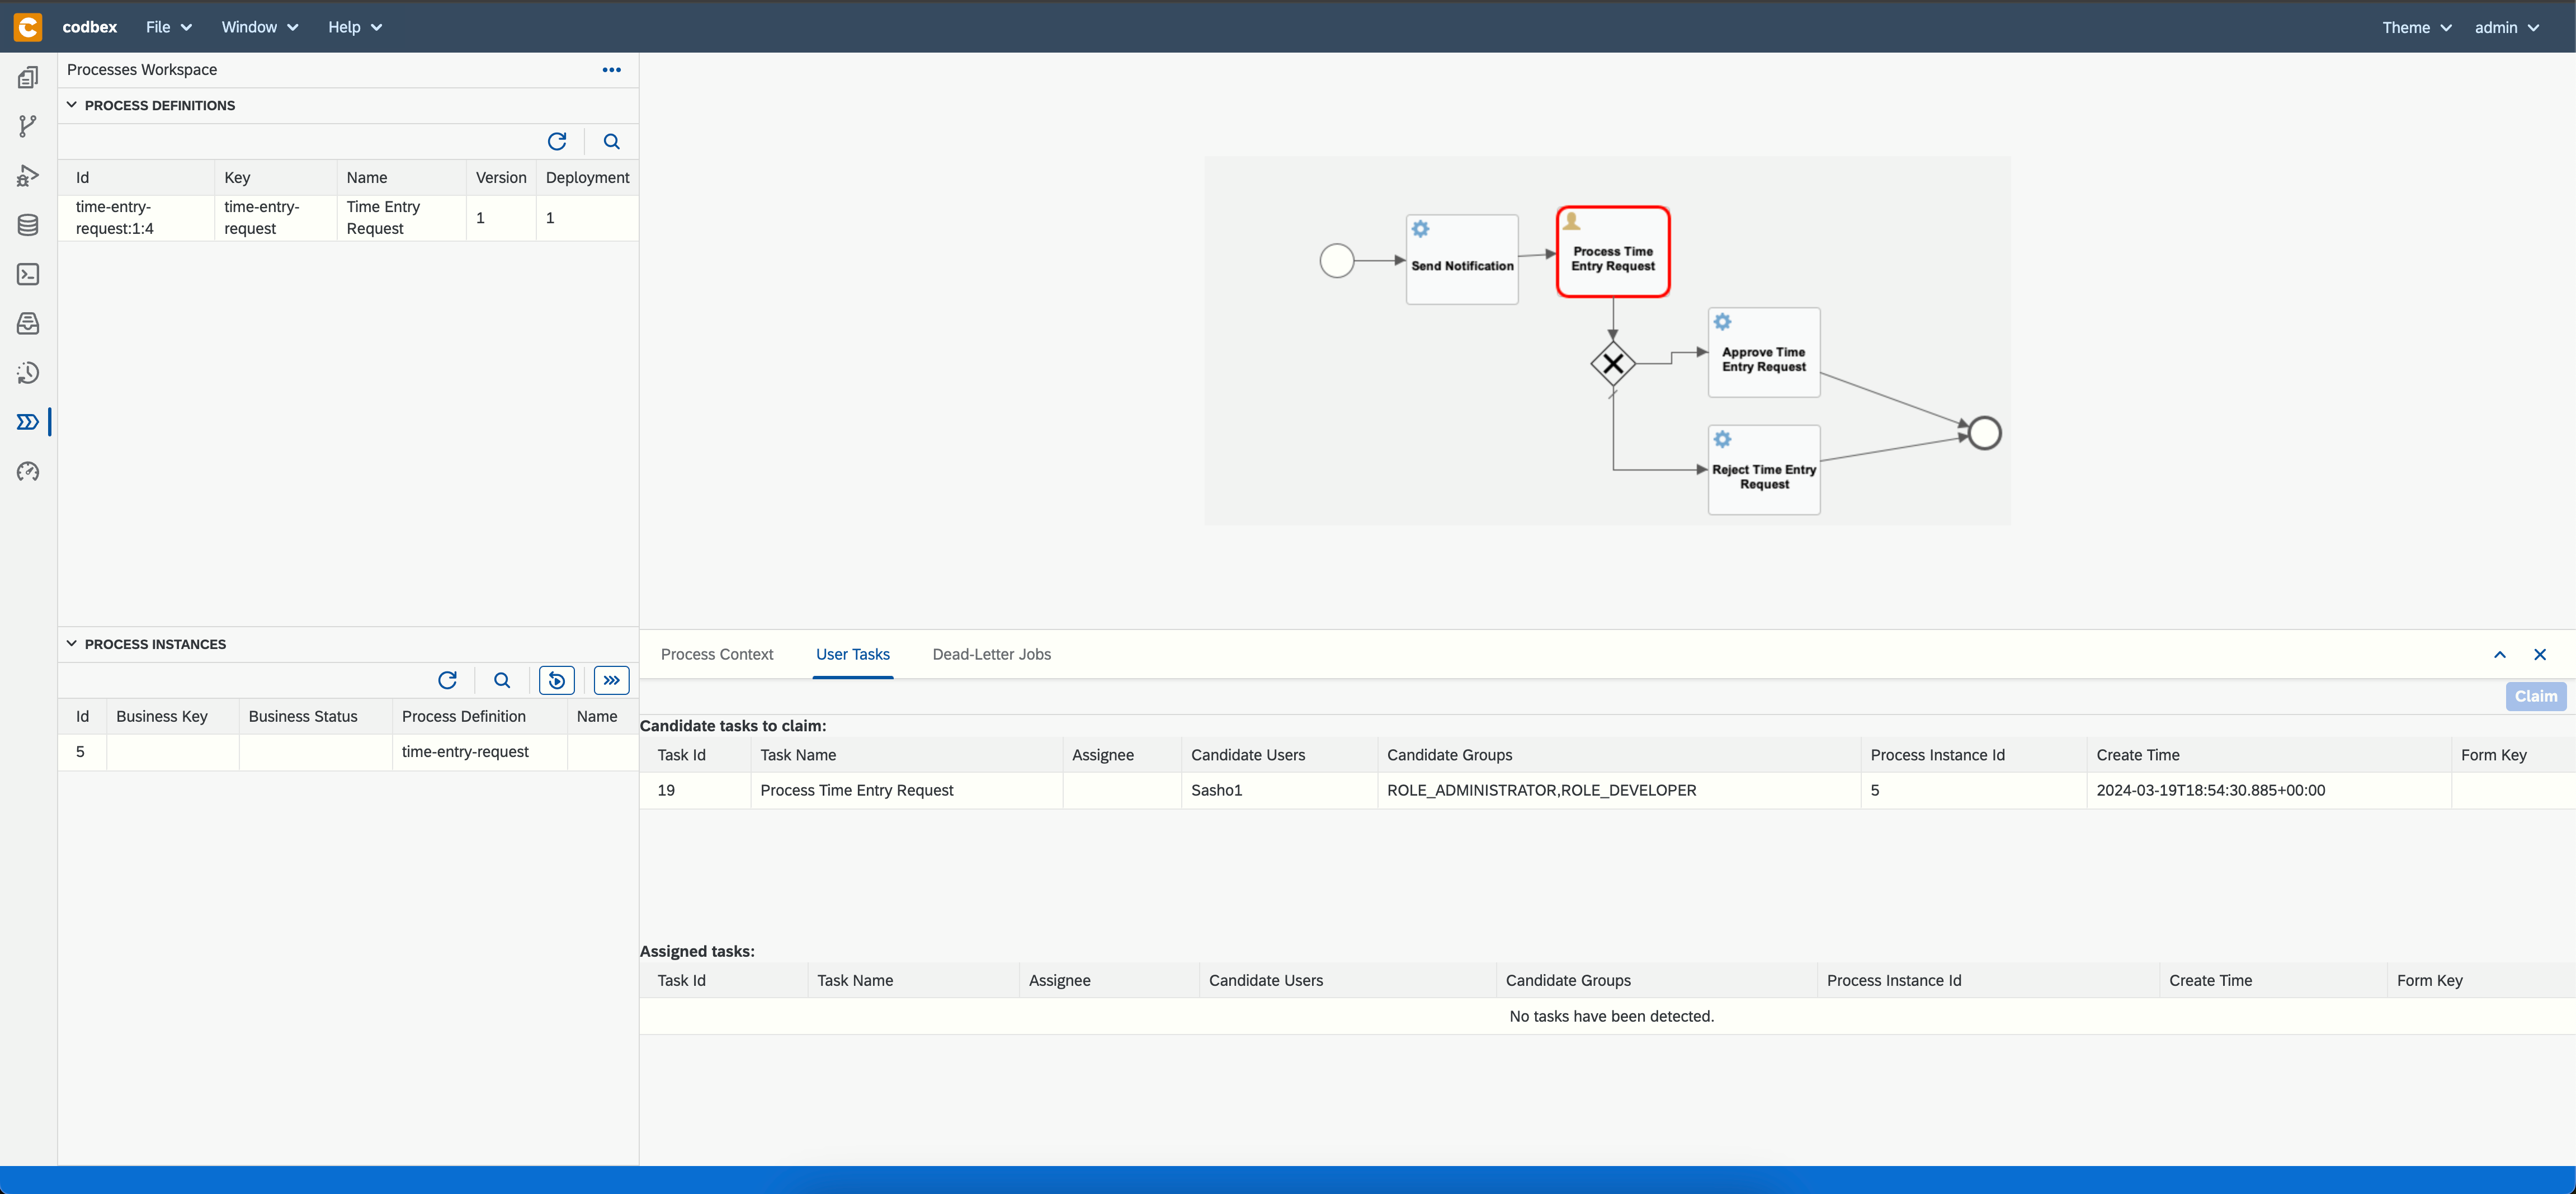Open the File menu
The width and height of the screenshot is (2576, 1194).
point(169,27)
